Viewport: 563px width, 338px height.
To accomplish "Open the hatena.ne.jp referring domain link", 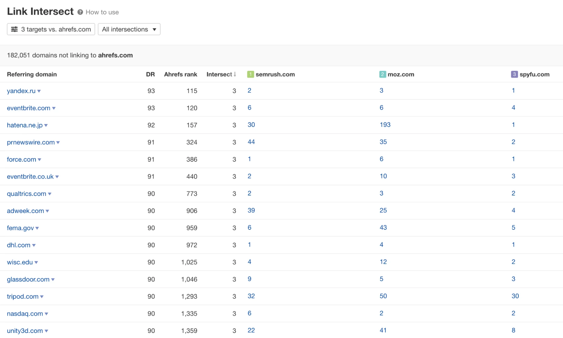I will click(25, 125).
